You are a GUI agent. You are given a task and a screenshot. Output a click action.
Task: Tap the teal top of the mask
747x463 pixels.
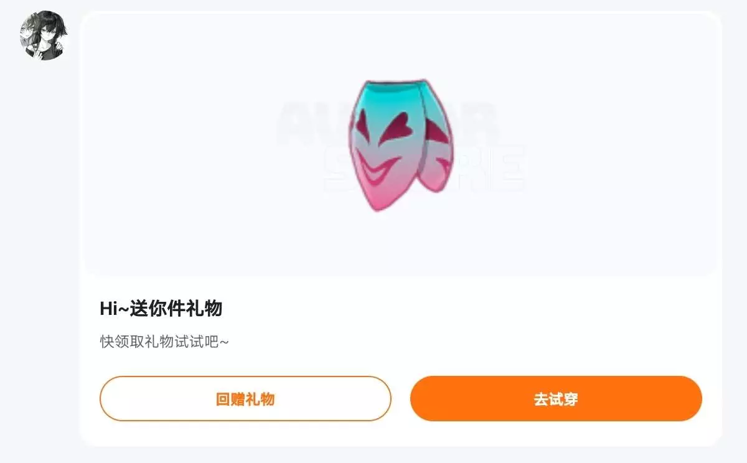coord(386,95)
